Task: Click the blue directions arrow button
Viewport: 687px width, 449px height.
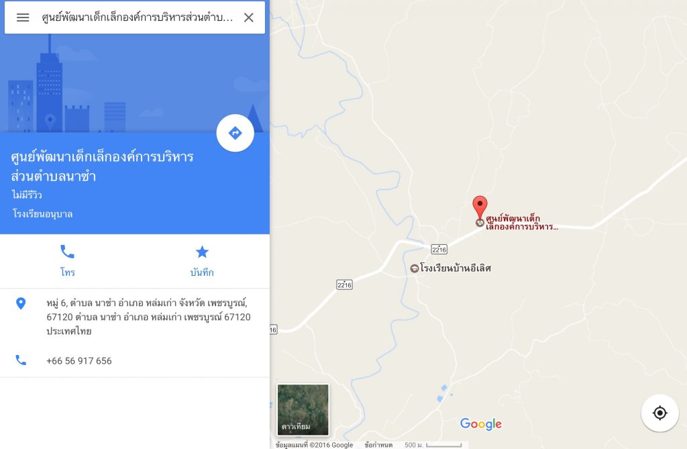Action: pos(235,133)
